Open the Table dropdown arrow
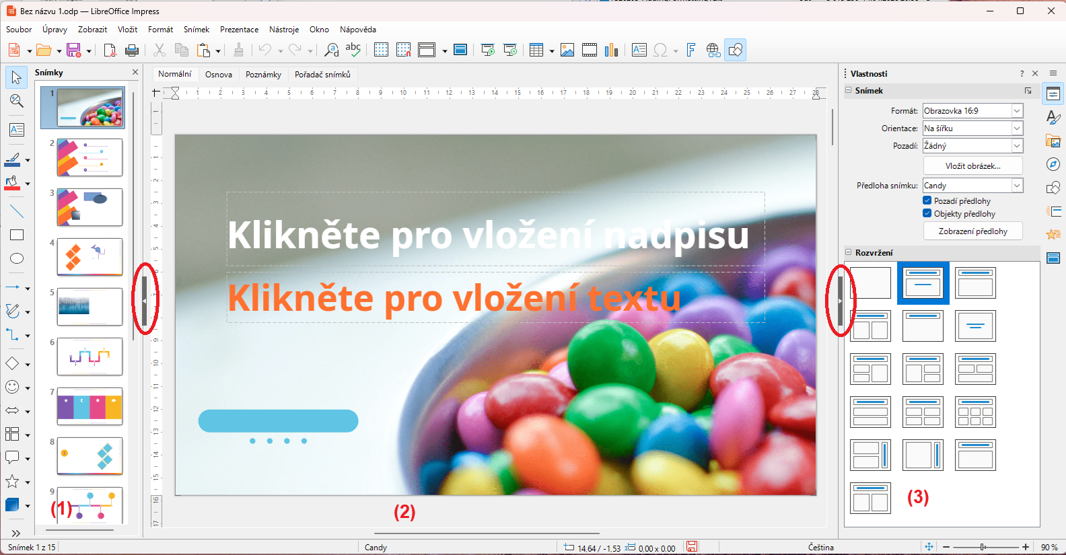This screenshot has height=555, width=1066. coord(552,50)
